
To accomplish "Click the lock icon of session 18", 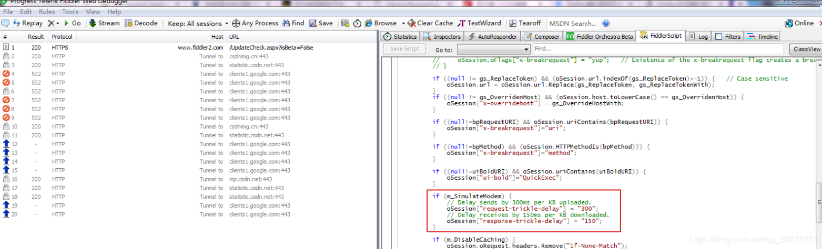I will [6, 197].
